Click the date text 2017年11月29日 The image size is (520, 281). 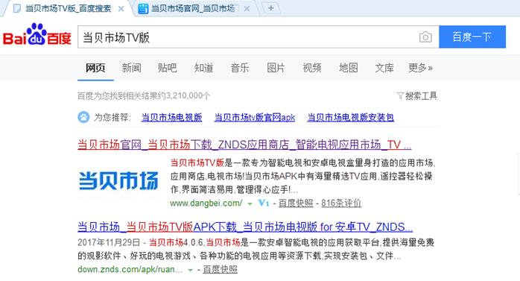click(109, 242)
